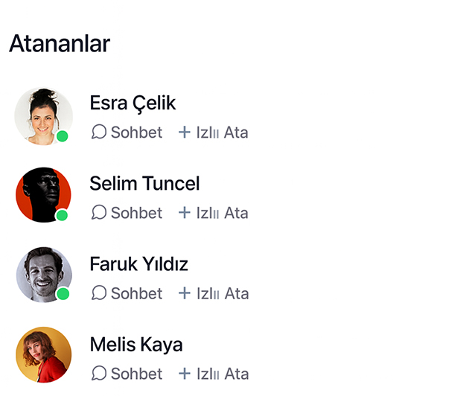Viewport: 469px width, 396px height.
Task: Click the chat bubble icon for Selim Tuncel
Action: (99, 213)
